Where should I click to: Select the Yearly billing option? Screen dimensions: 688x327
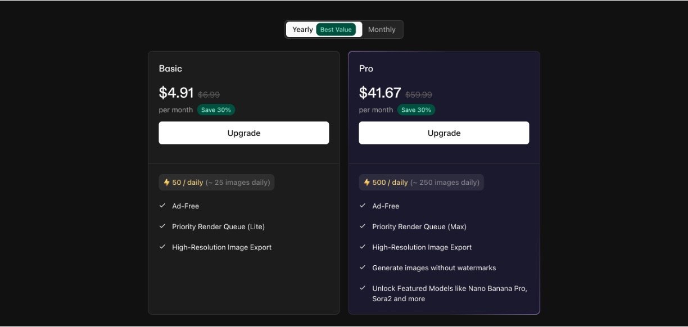pyautogui.click(x=302, y=30)
